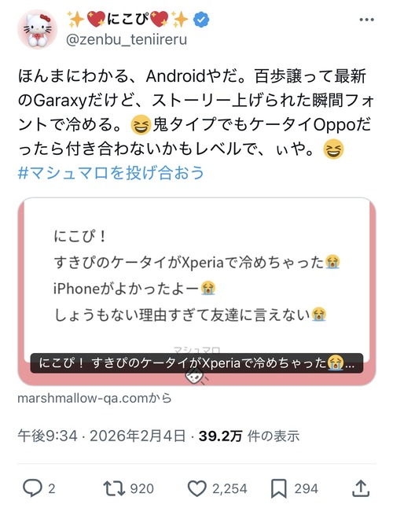Like the post with heart icon
393x508 pixels.
(x=197, y=488)
